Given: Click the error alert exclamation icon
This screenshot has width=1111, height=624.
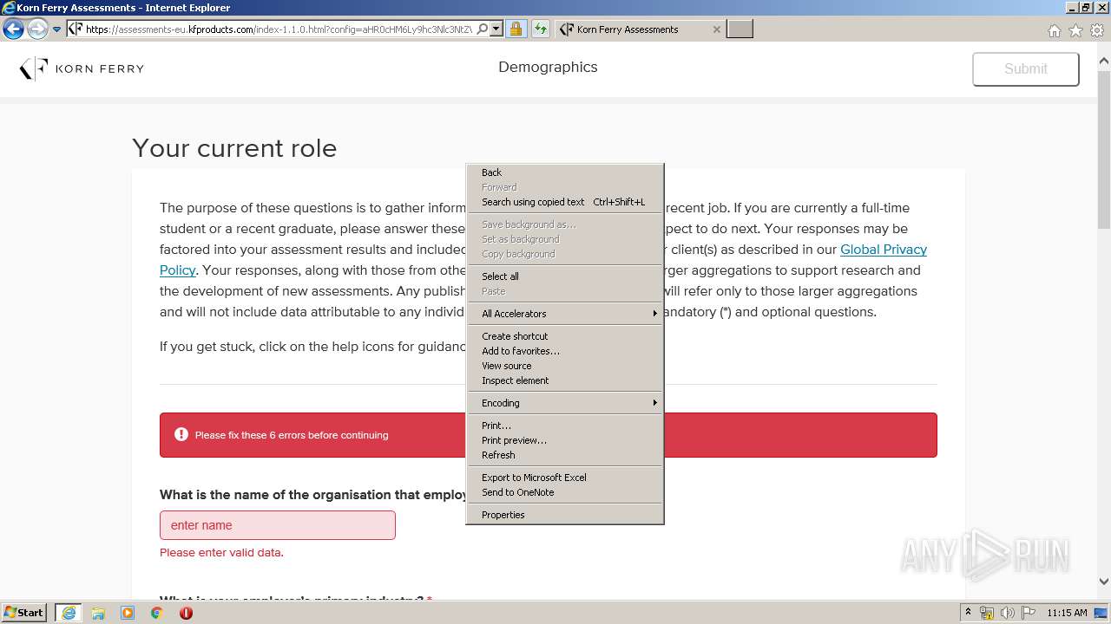Looking at the screenshot, I should tap(181, 434).
